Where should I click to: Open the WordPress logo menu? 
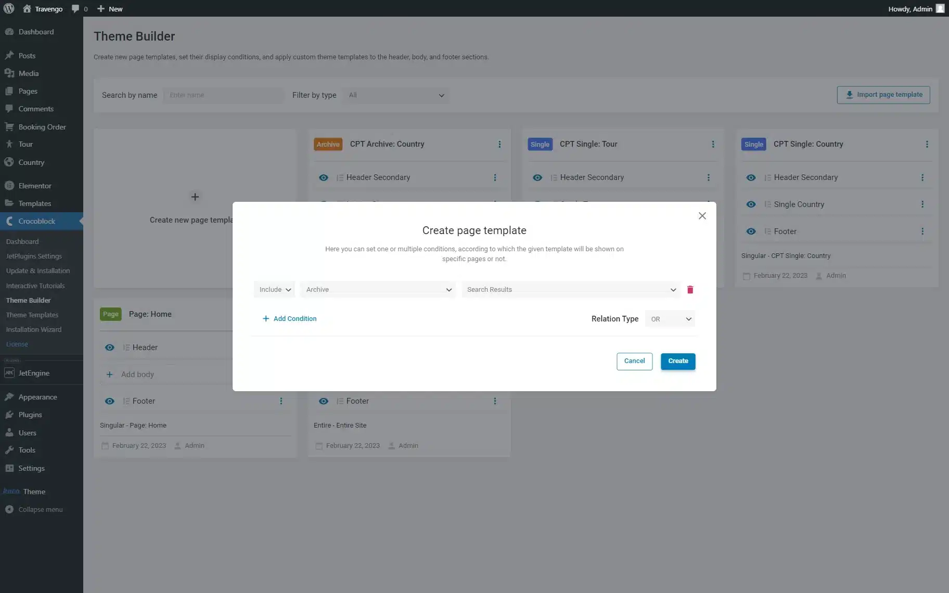(9, 8)
